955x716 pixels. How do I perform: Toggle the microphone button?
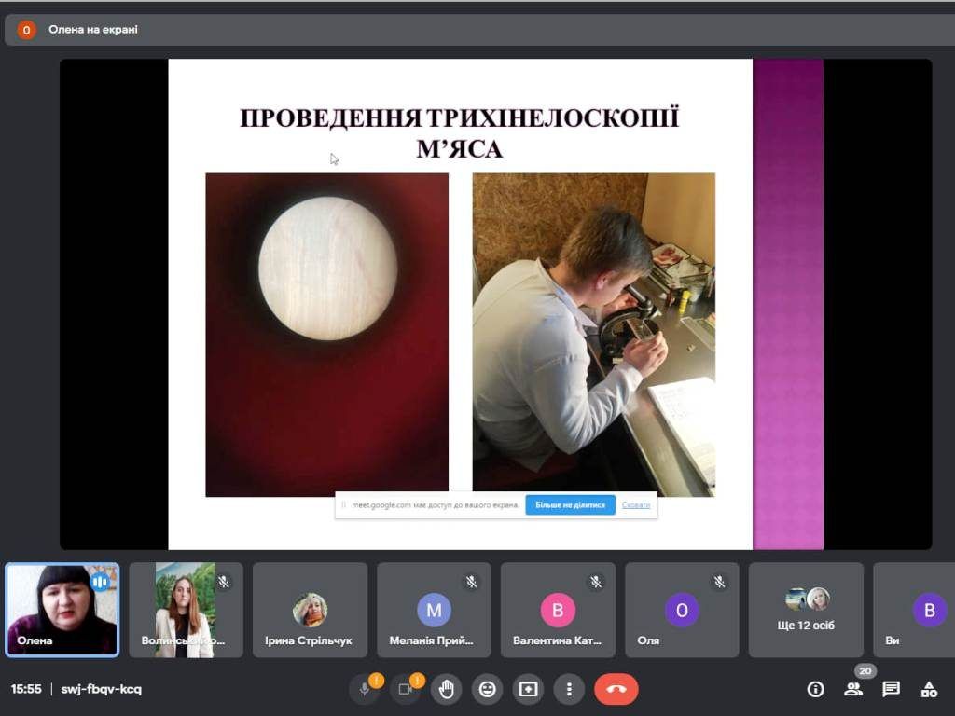coord(364,689)
